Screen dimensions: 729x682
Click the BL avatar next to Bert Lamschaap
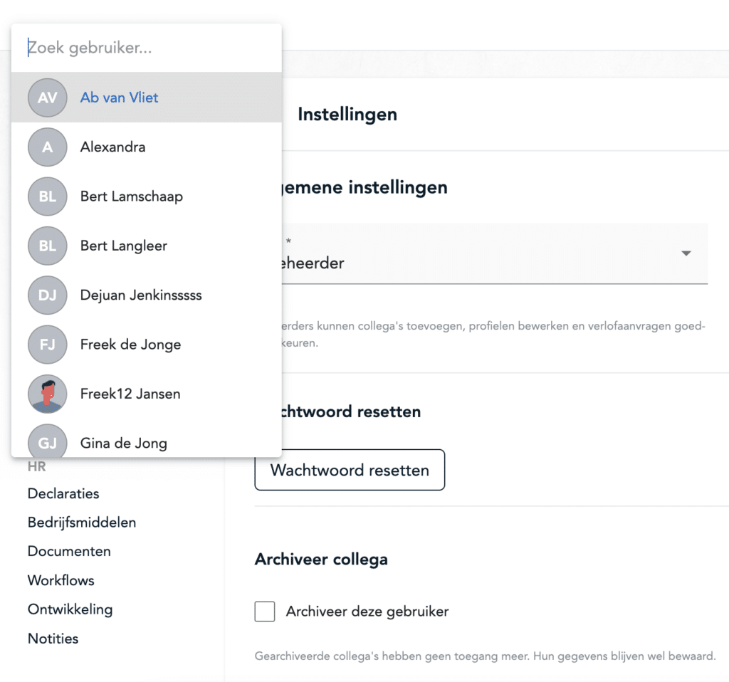(48, 196)
